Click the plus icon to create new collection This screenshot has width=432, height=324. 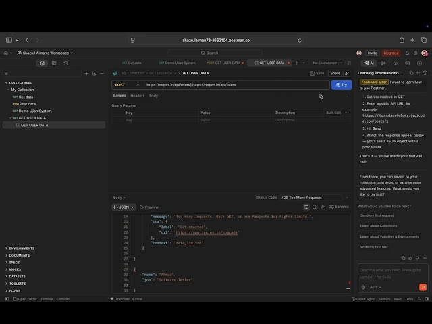click(86, 74)
